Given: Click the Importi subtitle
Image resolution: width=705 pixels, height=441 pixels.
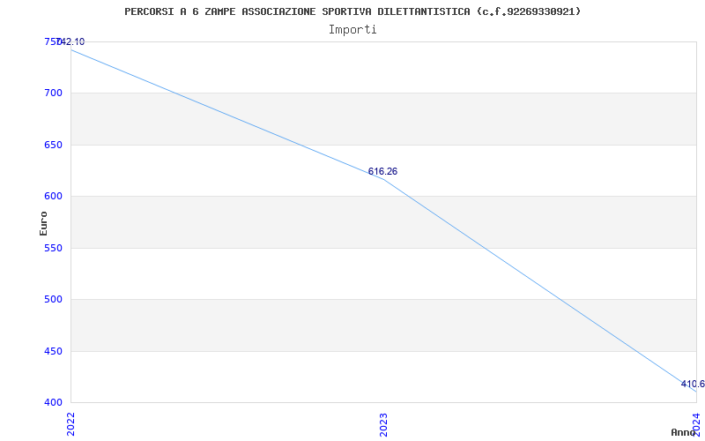Looking at the screenshot, I should tap(352, 30).
